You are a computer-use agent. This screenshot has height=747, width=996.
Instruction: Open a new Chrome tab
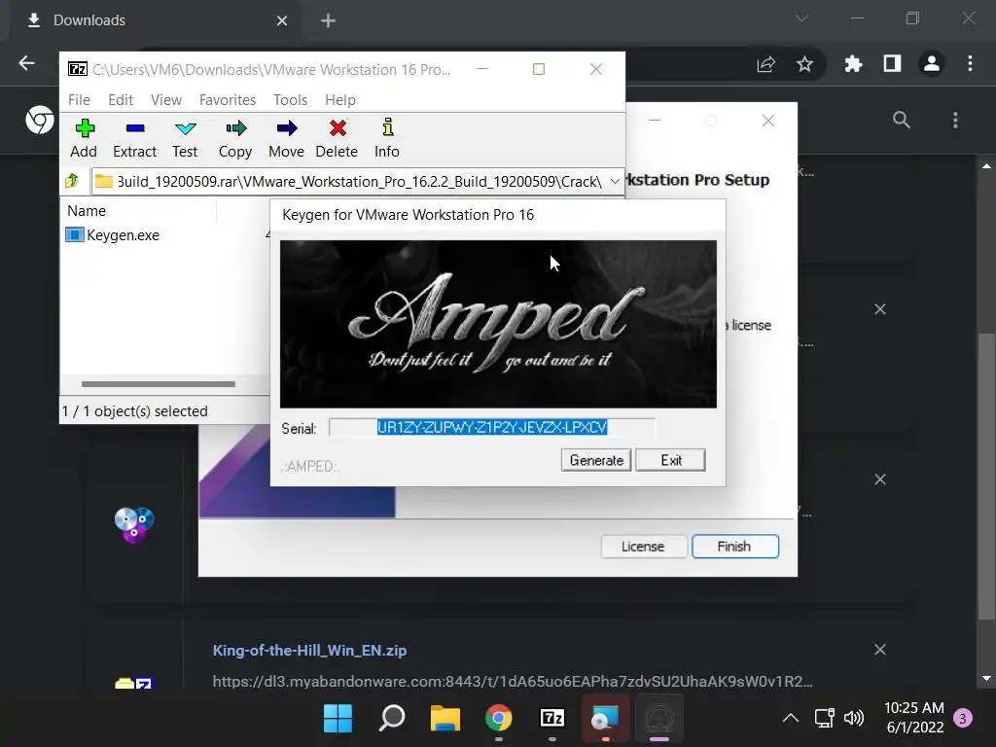tap(328, 21)
